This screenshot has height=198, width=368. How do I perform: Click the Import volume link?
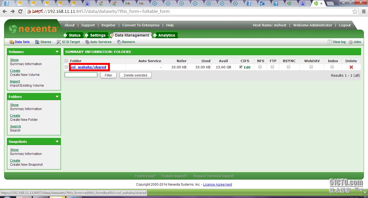pos(15,82)
